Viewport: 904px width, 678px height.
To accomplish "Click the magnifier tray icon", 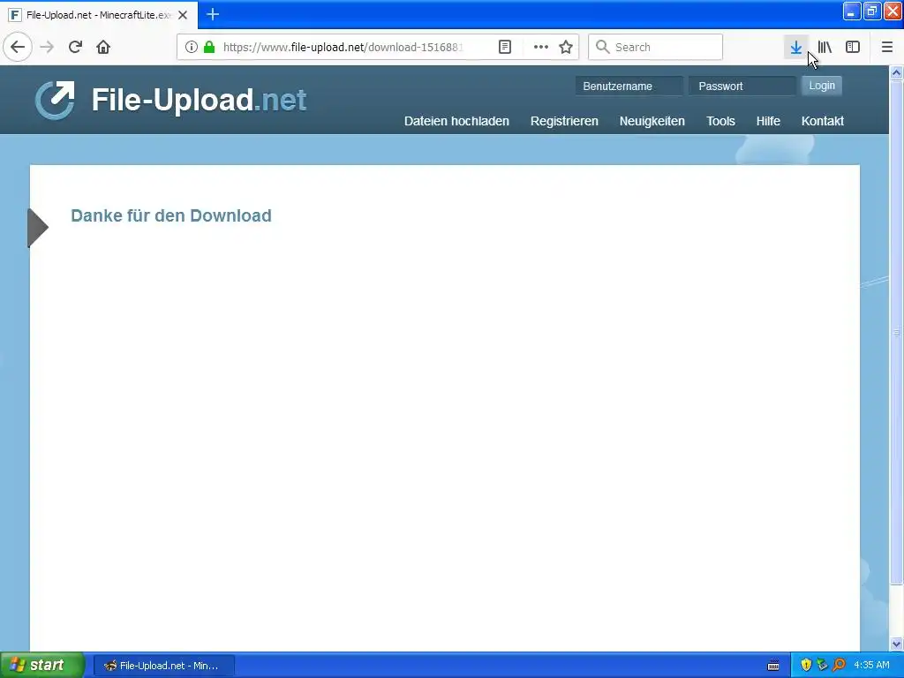I will coord(839,665).
